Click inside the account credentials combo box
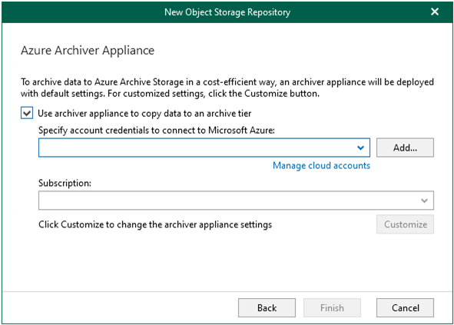This screenshot has width=454, height=325. [204, 148]
